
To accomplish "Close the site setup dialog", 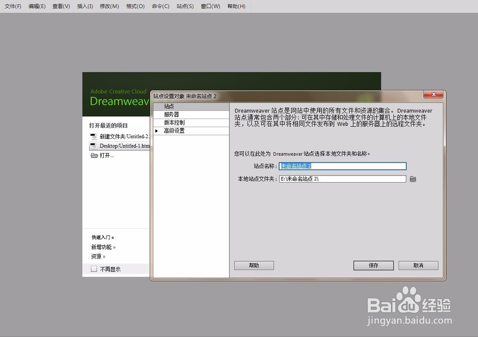I will point(434,95).
